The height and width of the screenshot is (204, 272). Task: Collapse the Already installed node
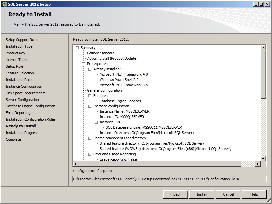point(90,69)
